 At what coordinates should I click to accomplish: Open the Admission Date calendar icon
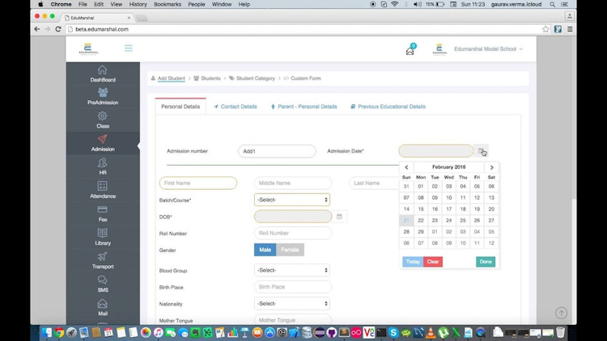(x=482, y=151)
